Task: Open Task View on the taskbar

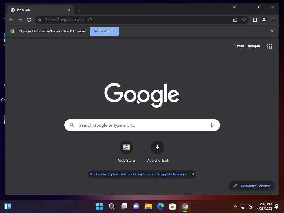Action: click(124, 206)
